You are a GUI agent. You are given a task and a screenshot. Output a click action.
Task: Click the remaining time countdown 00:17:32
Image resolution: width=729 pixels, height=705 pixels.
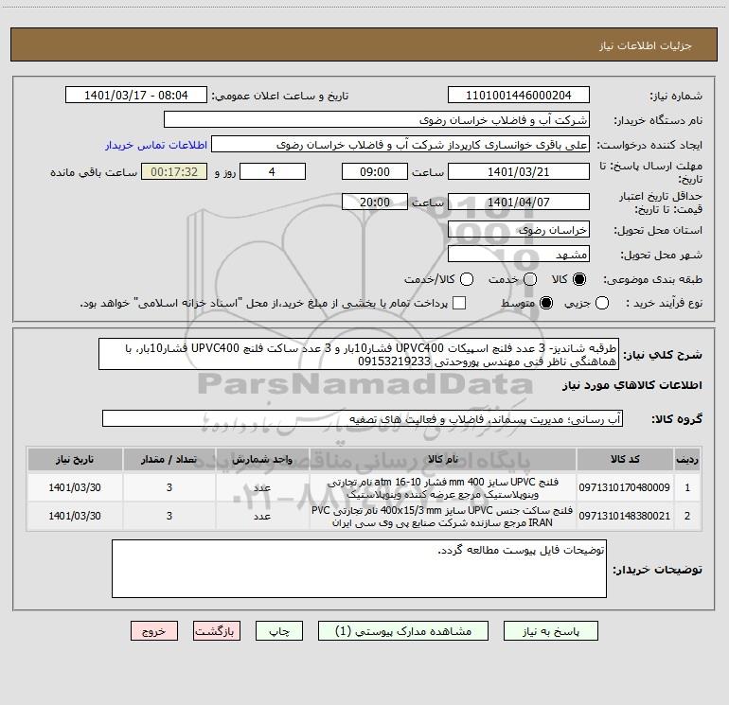tap(174, 171)
